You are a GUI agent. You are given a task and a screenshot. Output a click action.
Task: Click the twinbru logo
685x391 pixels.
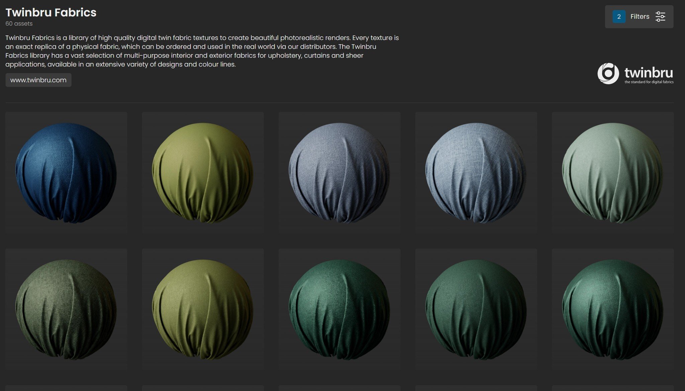[635, 74]
